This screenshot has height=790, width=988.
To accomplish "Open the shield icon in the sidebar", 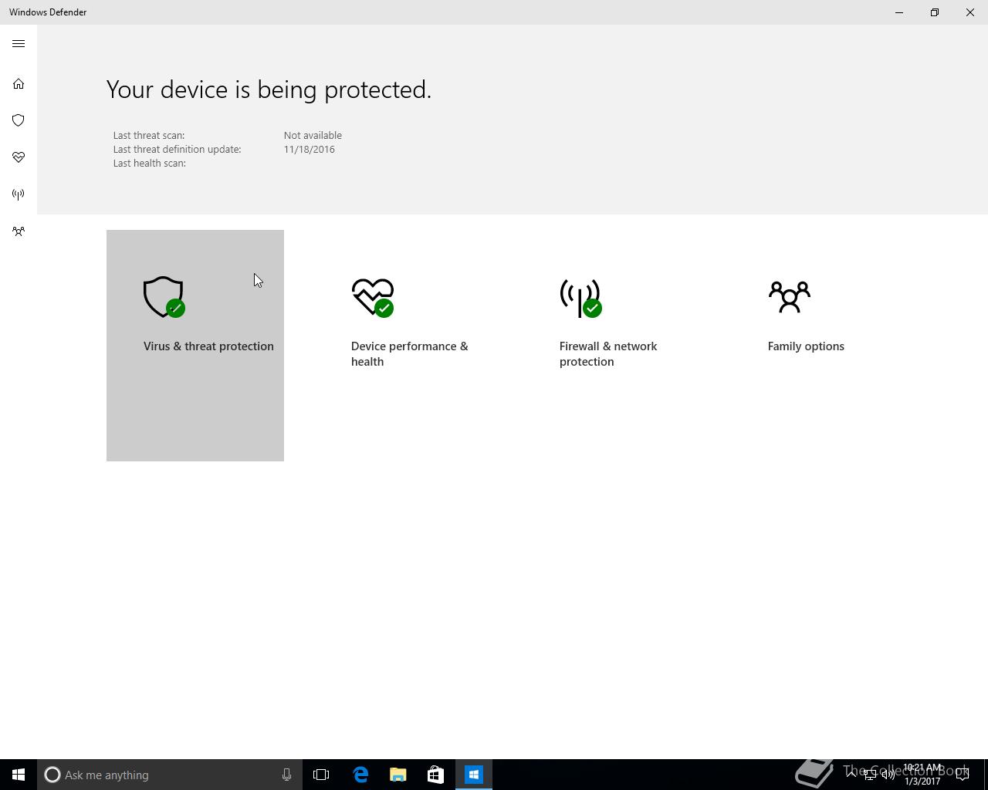I will point(19,120).
